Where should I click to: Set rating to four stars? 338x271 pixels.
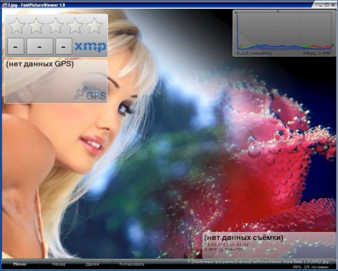tap(75, 26)
